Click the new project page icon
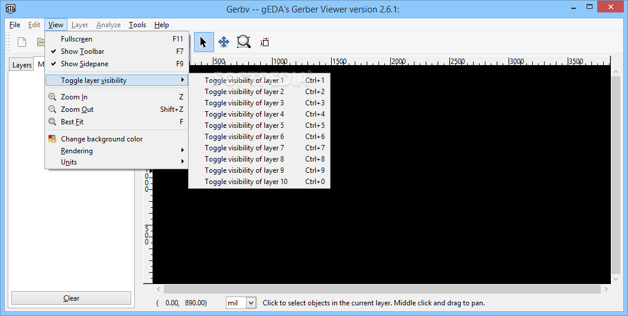Image resolution: width=628 pixels, height=316 pixels. (x=22, y=42)
